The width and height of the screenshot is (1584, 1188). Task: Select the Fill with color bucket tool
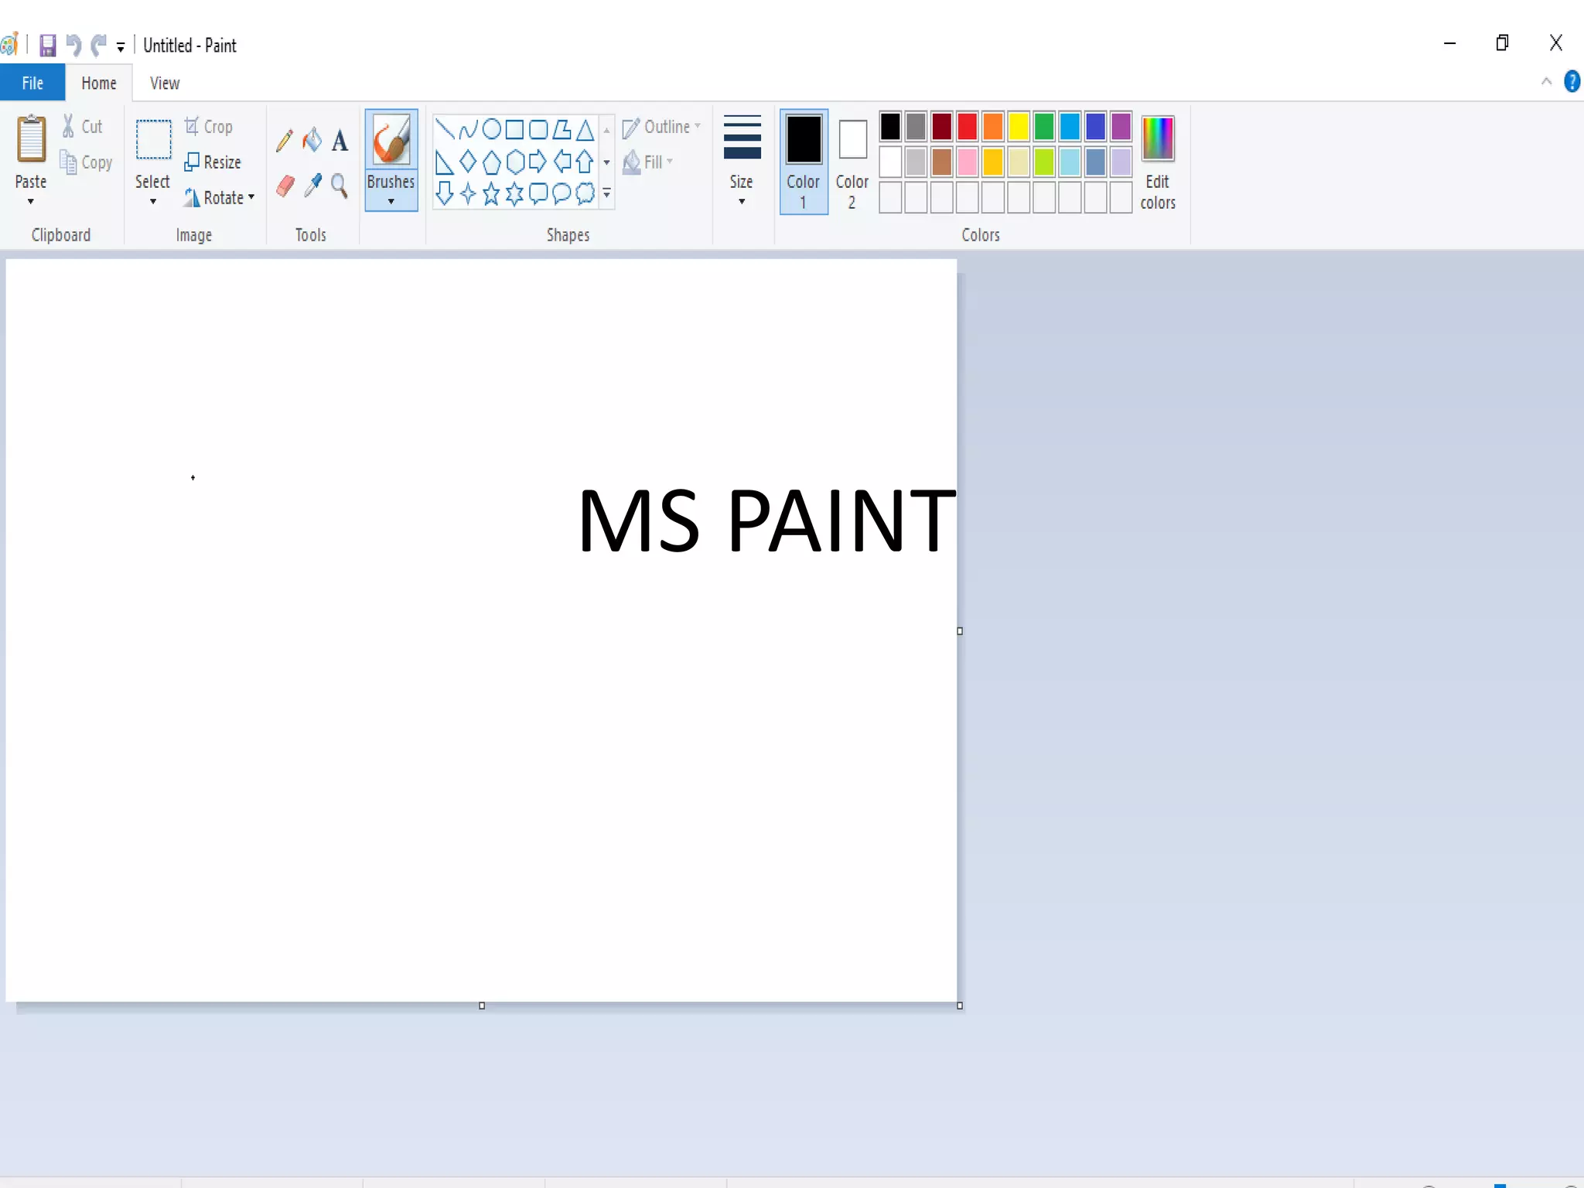(x=312, y=140)
